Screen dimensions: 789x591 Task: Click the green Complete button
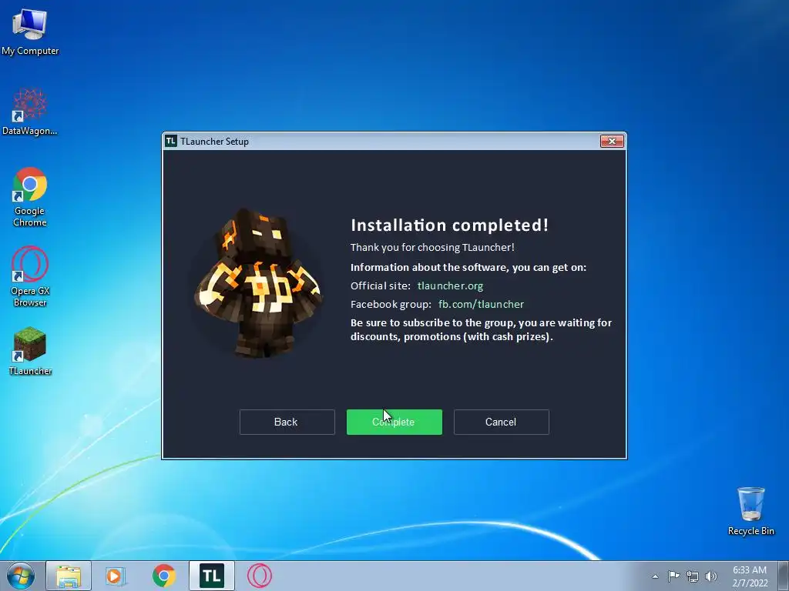pos(394,422)
